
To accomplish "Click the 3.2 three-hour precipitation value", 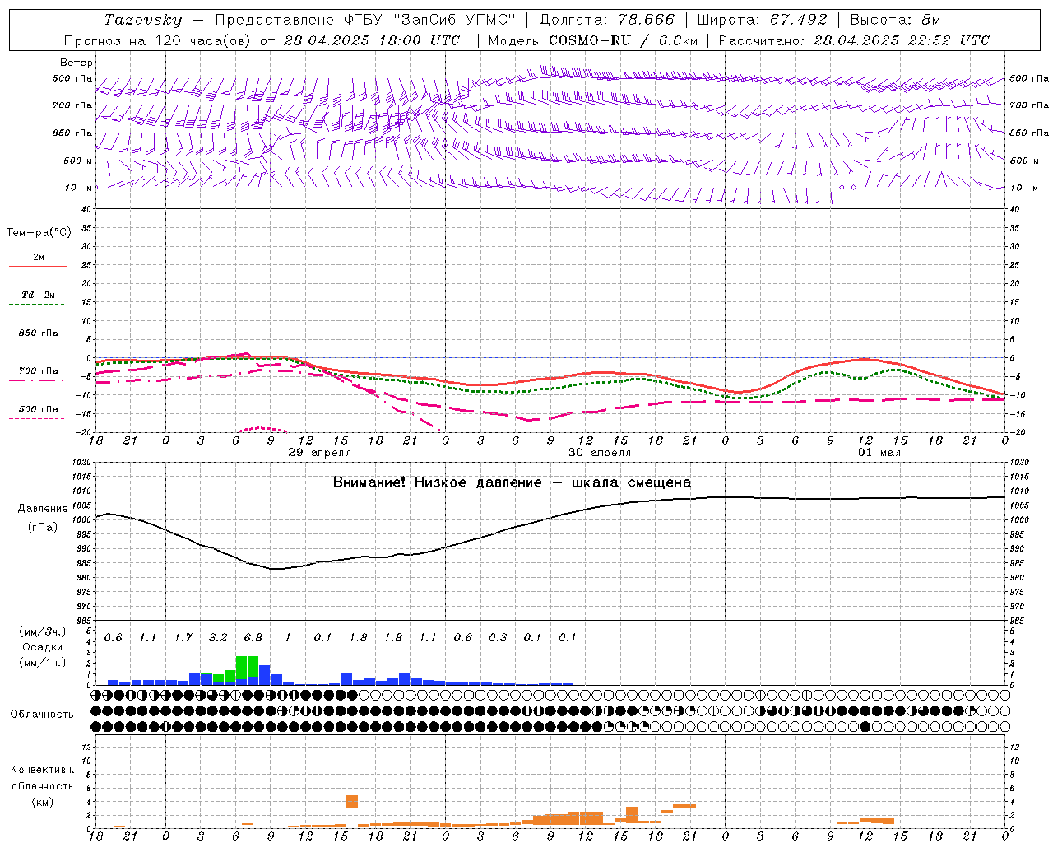I will pos(218,638).
